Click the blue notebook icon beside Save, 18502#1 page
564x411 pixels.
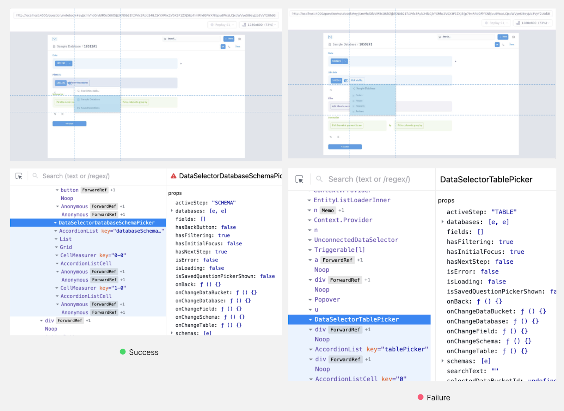[497, 44]
